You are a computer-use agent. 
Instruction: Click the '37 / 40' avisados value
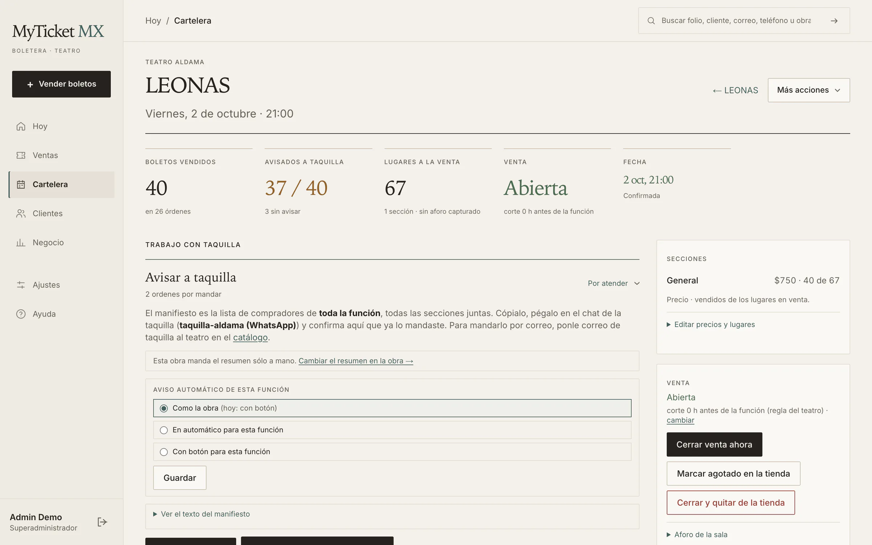pyautogui.click(x=296, y=188)
